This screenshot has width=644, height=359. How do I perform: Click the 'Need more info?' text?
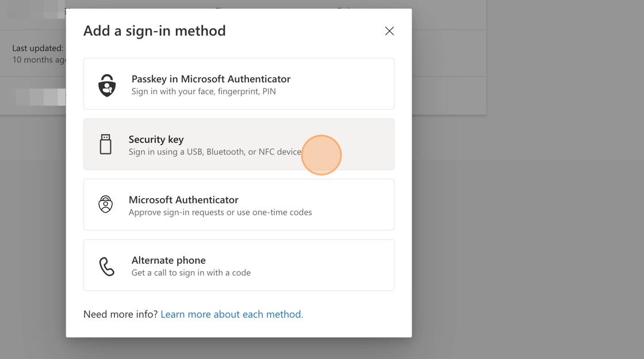[x=120, y=314]
